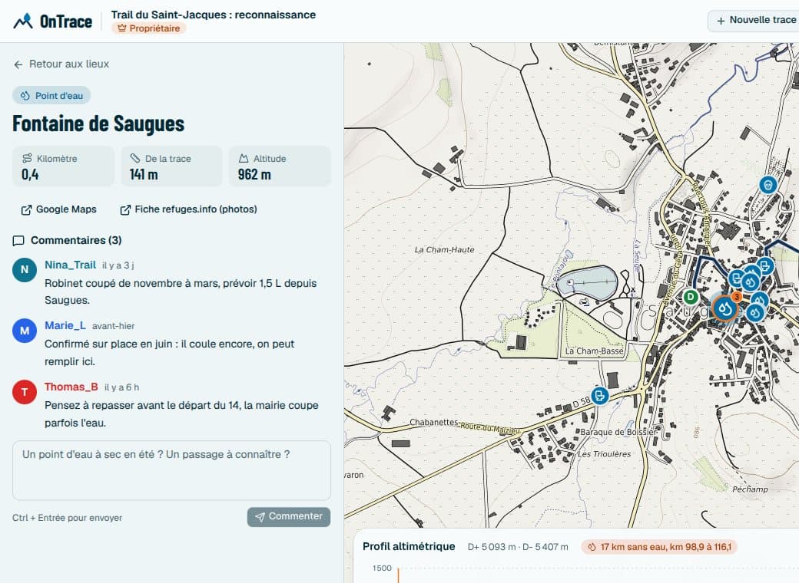Open the Google Maps link

pos(58,209)
